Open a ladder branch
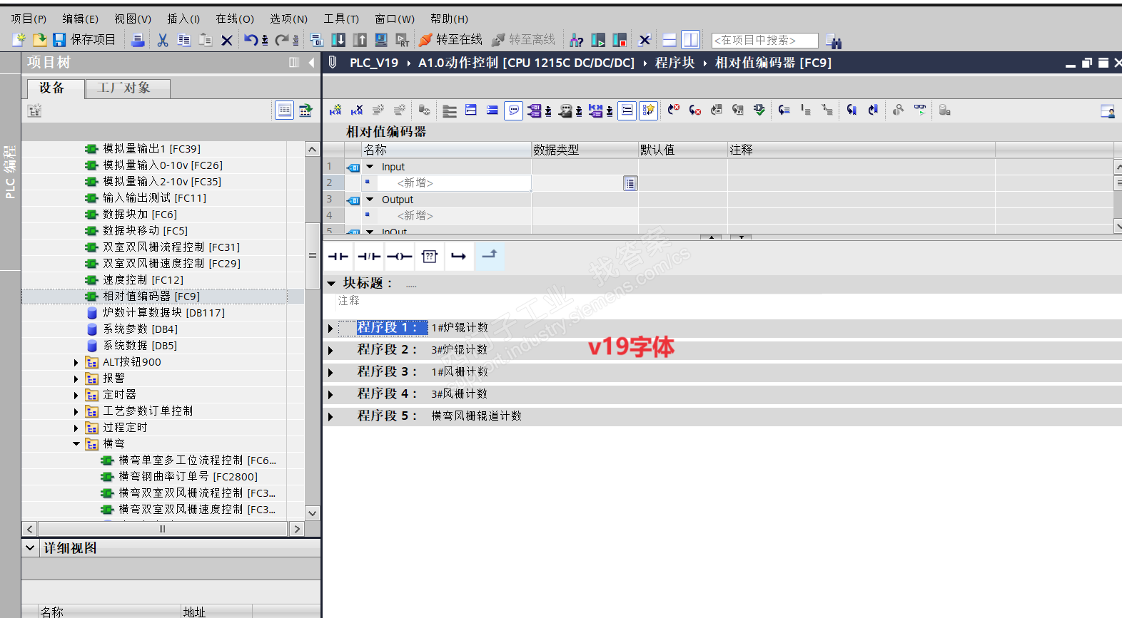1122x618 pixels. pos(459,257)
